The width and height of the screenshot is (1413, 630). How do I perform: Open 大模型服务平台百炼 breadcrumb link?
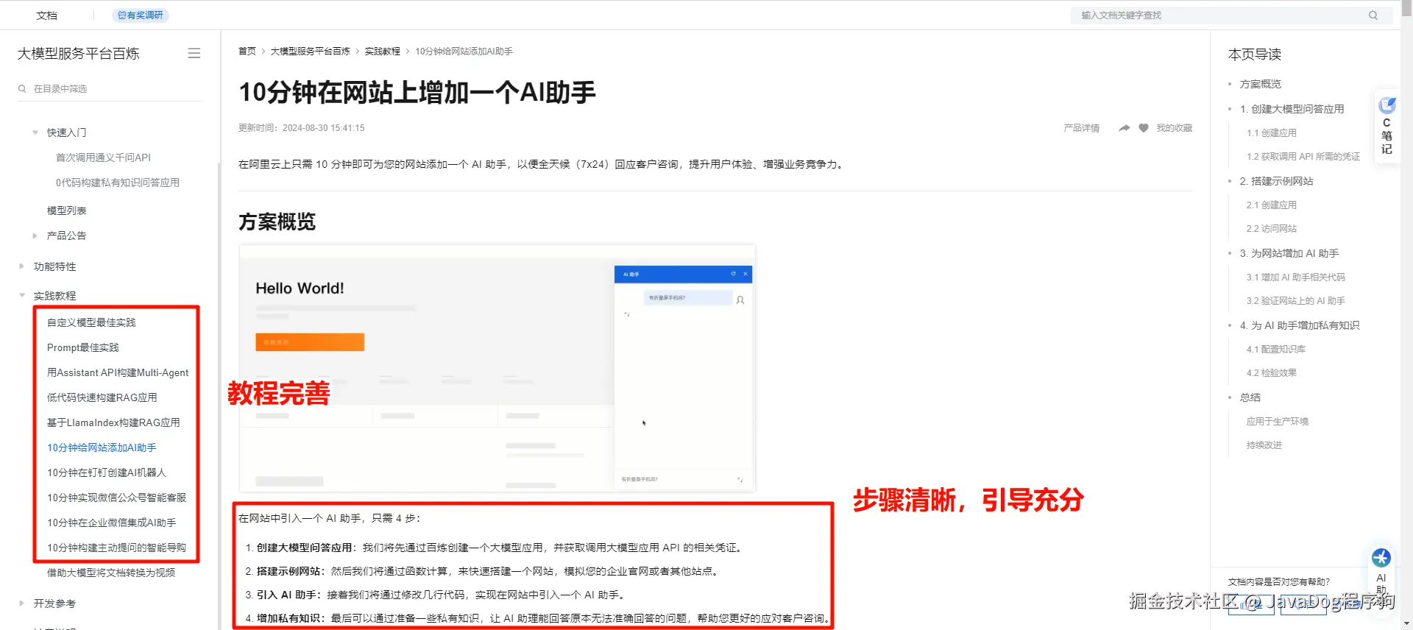coord(310,52)
